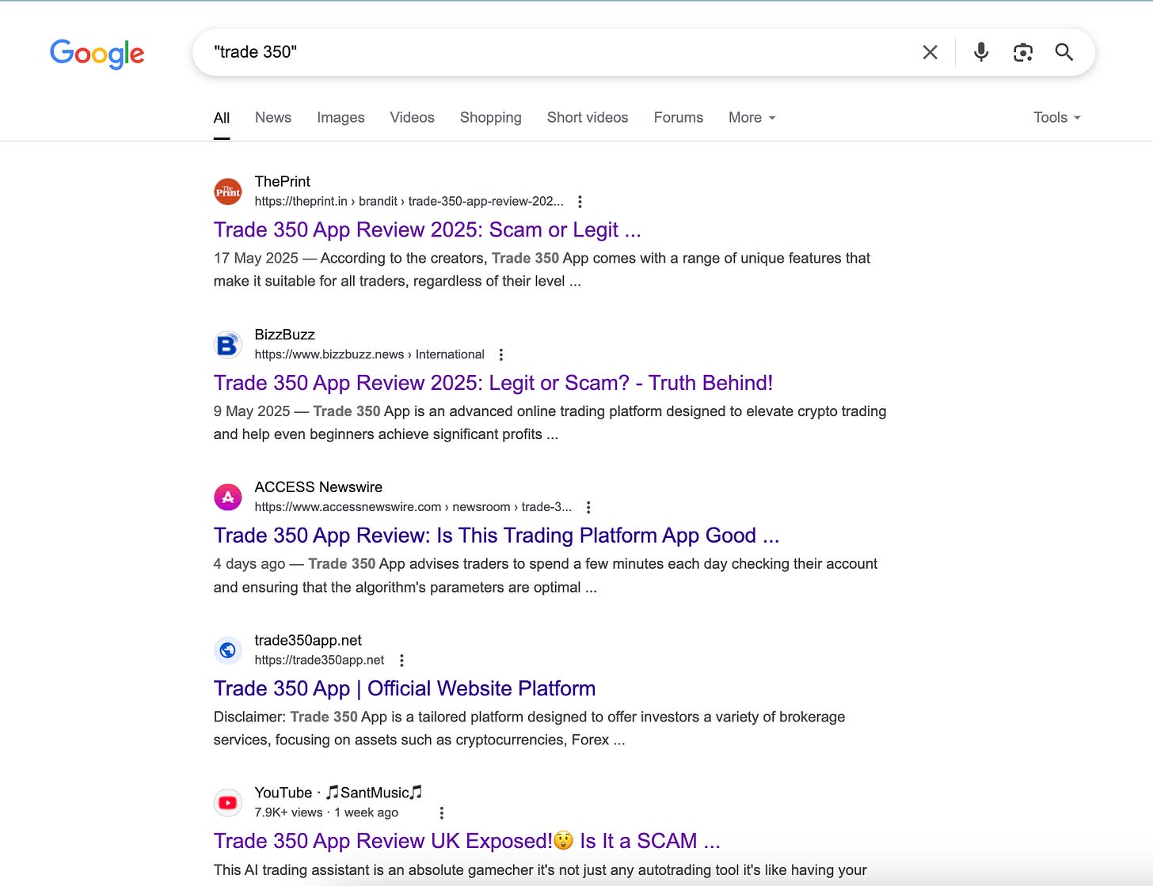
Task: Open "Legit or Scam? - Truth Behind!" result link
Action: tap(493, 383)
